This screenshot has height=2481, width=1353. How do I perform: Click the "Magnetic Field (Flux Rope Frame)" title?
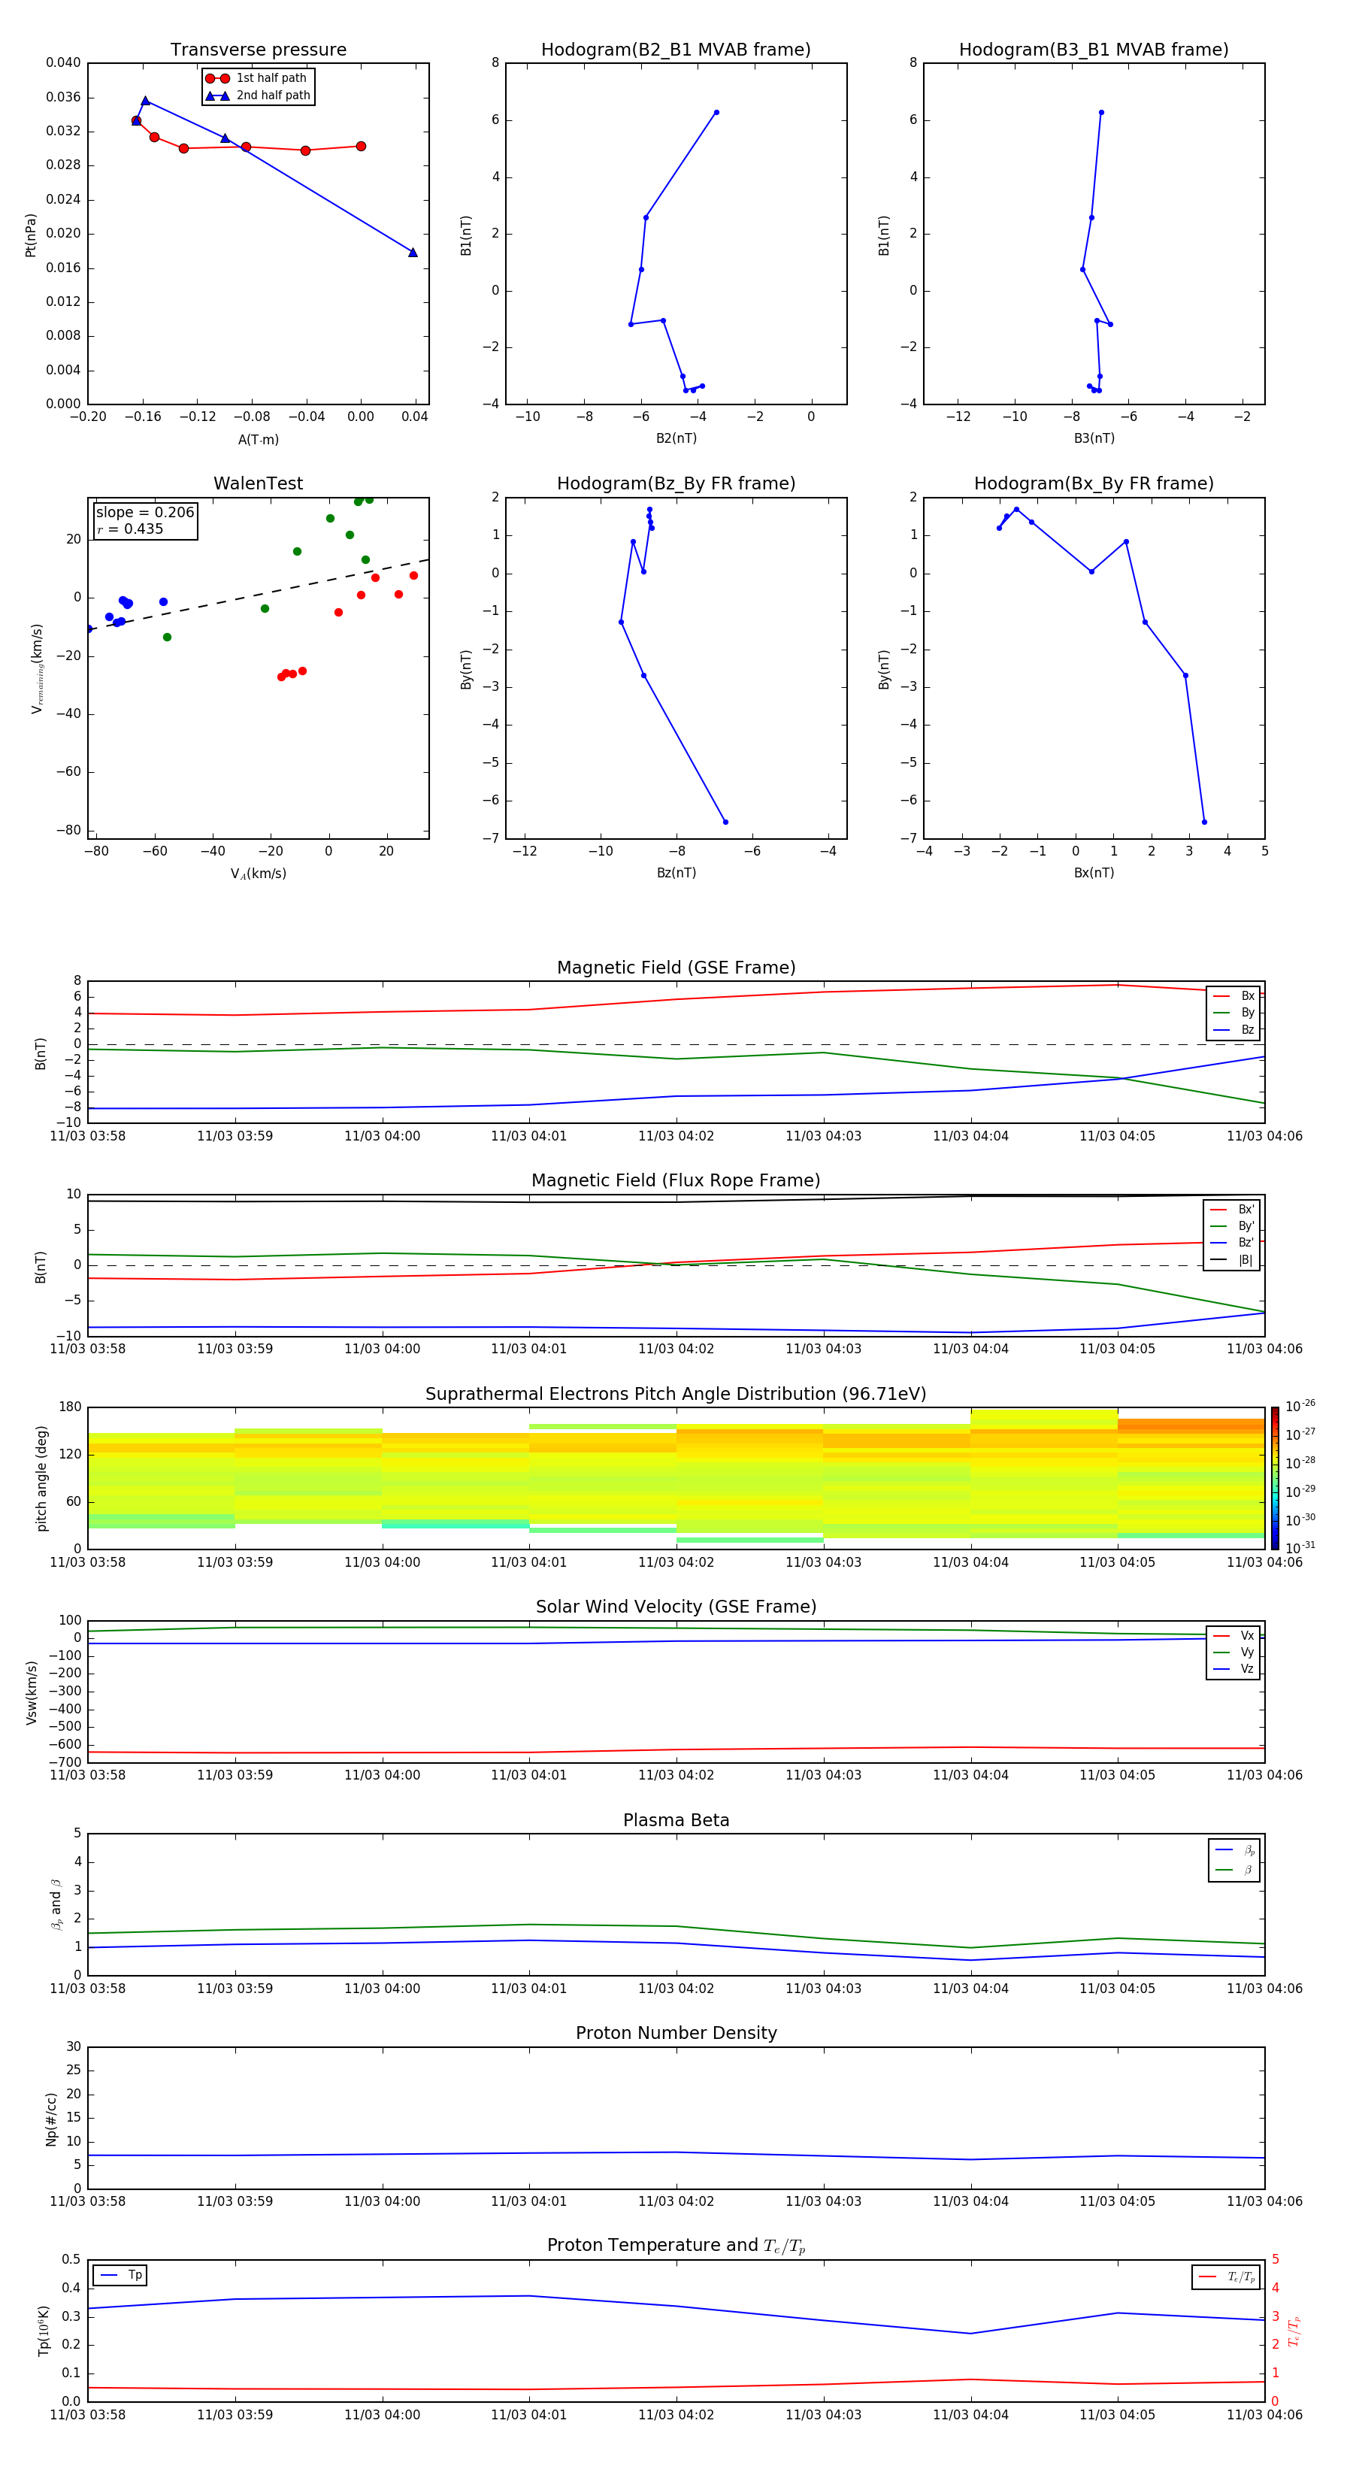pos(676,1181)
